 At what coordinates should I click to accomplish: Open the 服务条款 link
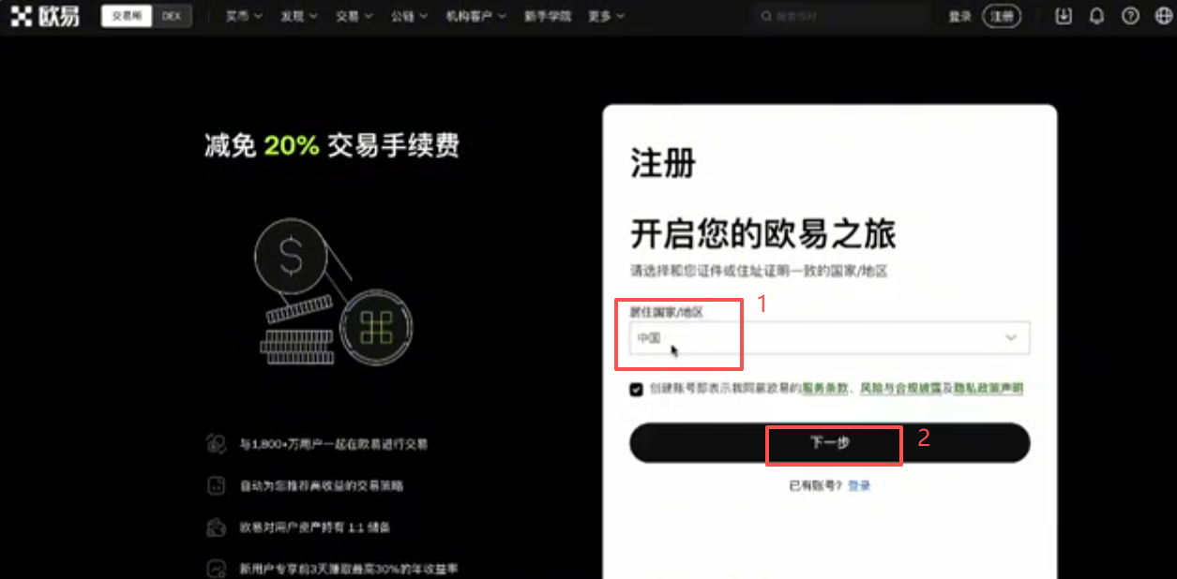click(x=824, y=388)
